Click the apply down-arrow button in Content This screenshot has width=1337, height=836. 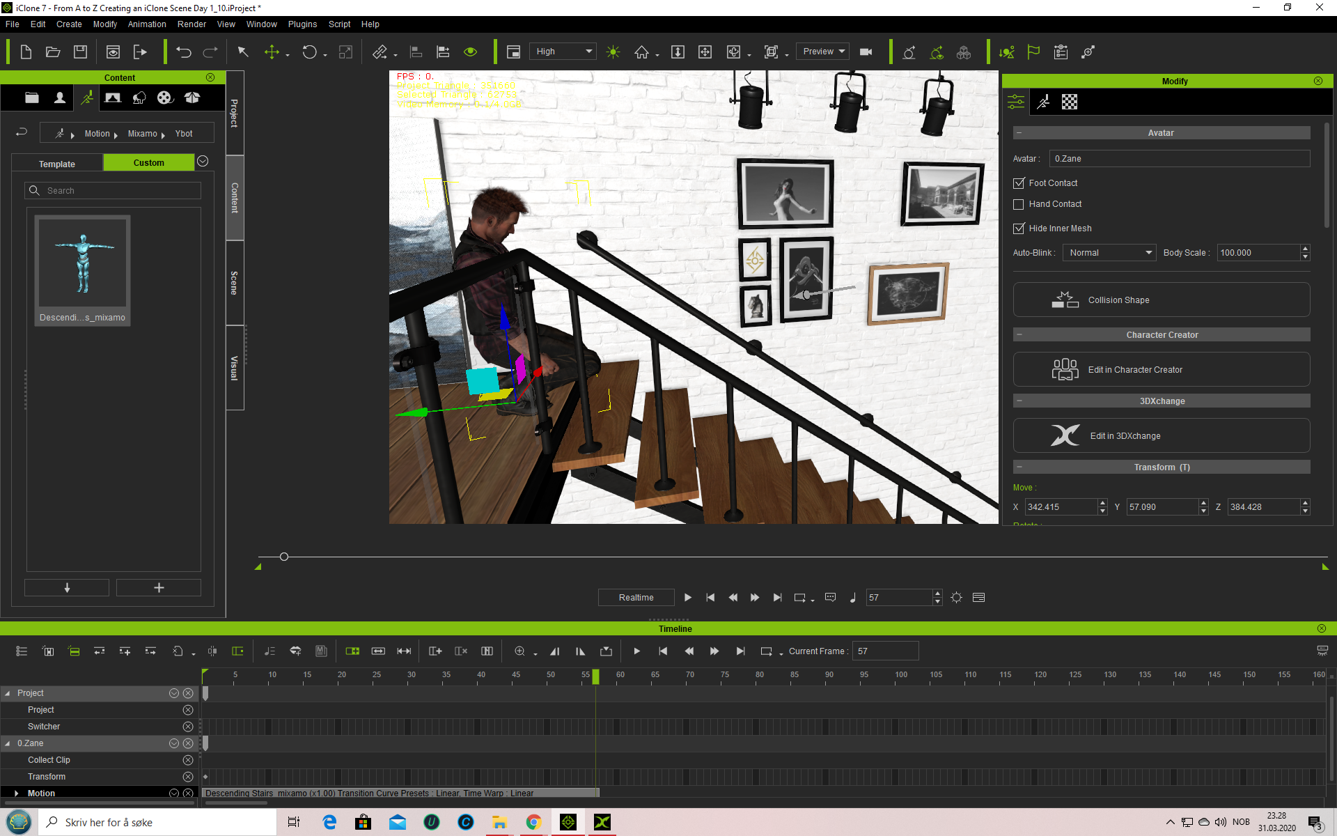click(x=67, y=587)
